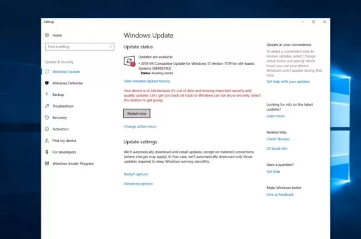Viewport: 361px width, 239px height.
Task: Open For developers settings
Action: (64, 152)
